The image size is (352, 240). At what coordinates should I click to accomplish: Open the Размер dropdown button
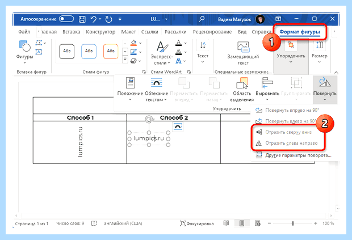[320, 52]
